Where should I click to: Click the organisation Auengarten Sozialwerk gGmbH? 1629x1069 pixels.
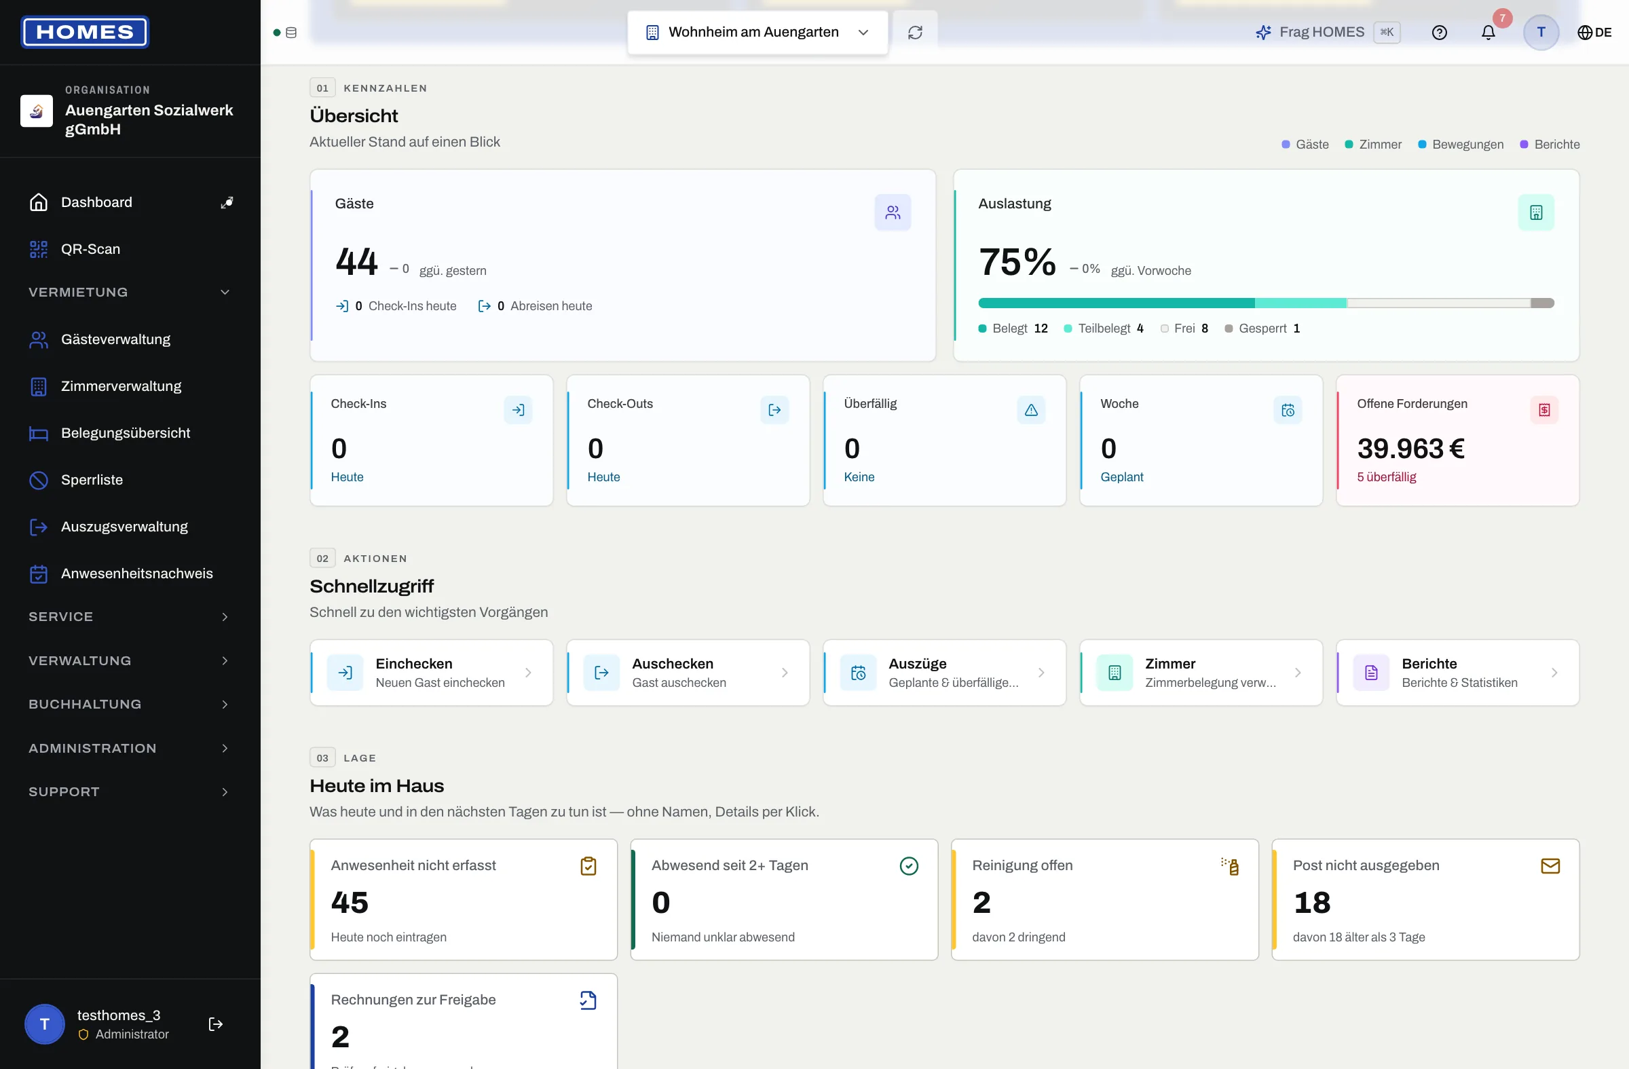pos(130,111)
